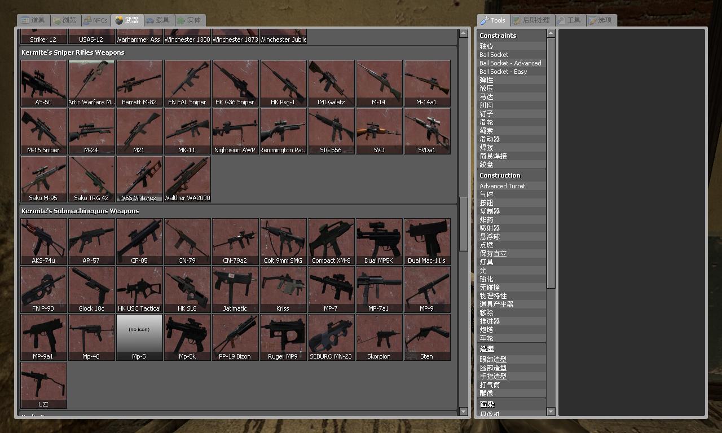Select the SIG 556 icon

point(331,131)
